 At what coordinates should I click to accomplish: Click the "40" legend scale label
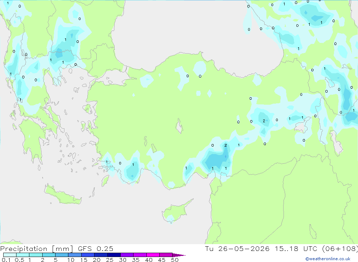pos(149,260)
